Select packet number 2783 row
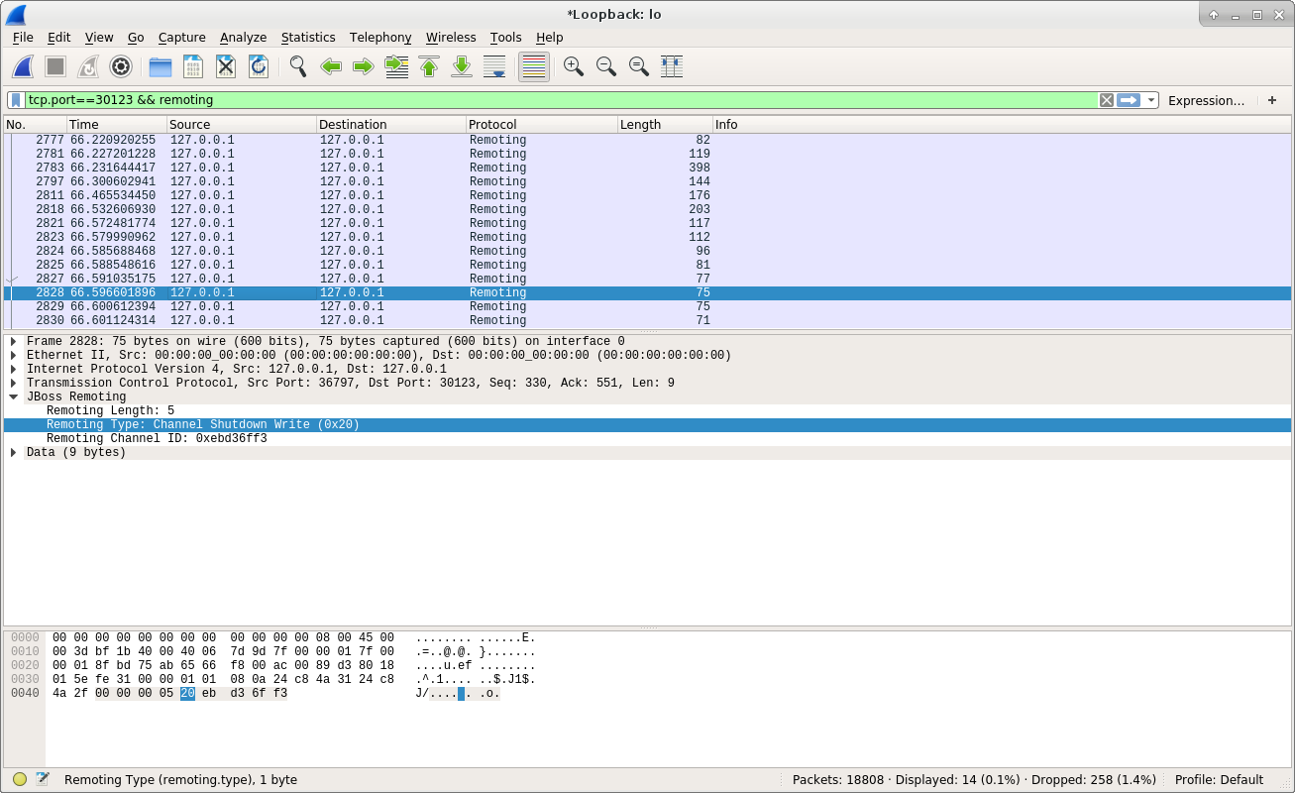The height and width of the screenshot is (793, 1295). tap(647, 168)
